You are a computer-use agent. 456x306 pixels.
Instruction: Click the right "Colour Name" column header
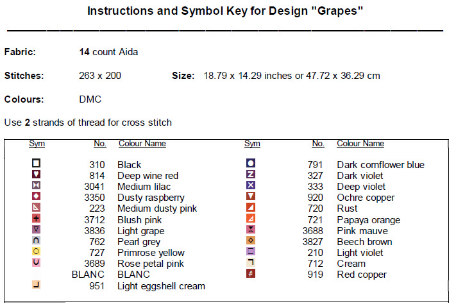pos(360,144)
